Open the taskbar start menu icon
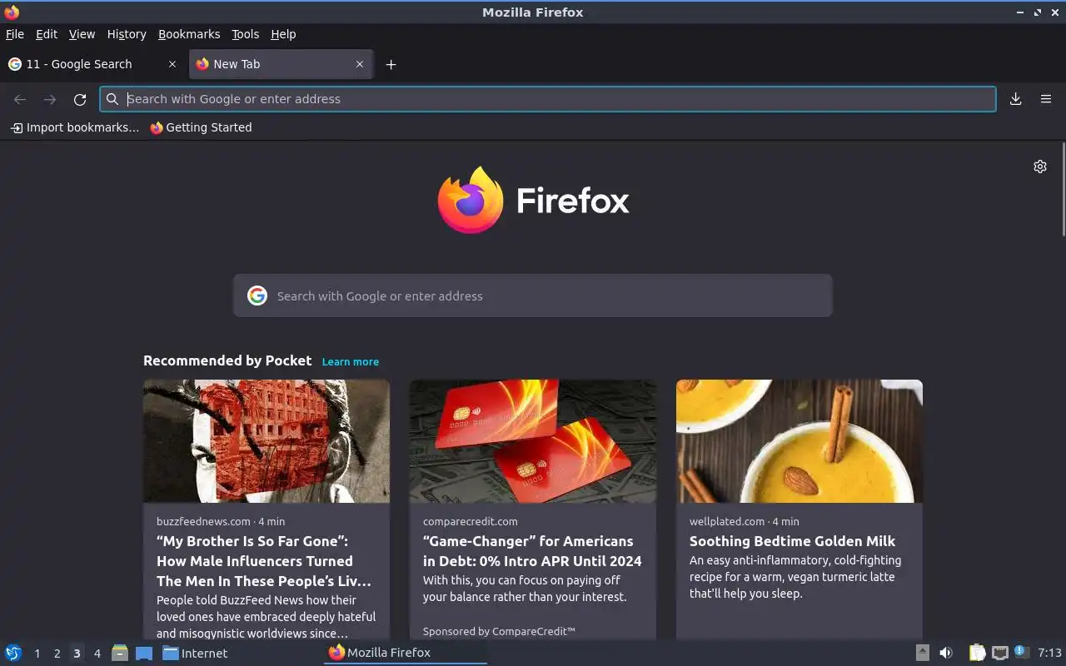Image resolution: width=1066 pixels, height=666 pixels. click(x=13, y=653)
